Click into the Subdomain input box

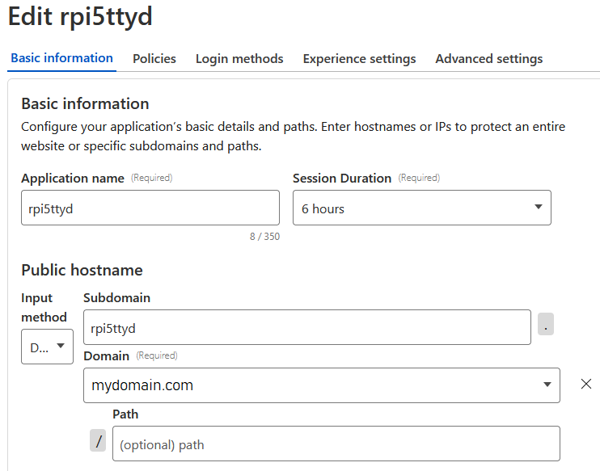pyautogui.click(x=306, y=328)
